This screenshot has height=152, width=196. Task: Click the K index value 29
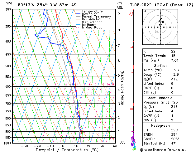click(173, 51)
